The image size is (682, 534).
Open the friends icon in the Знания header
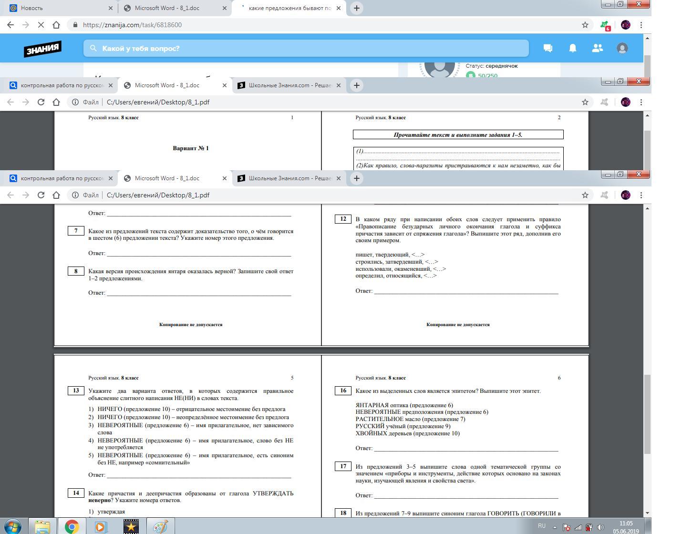point(598,48)
